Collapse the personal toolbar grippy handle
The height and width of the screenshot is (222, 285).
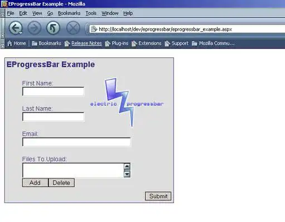click(2, 44)
